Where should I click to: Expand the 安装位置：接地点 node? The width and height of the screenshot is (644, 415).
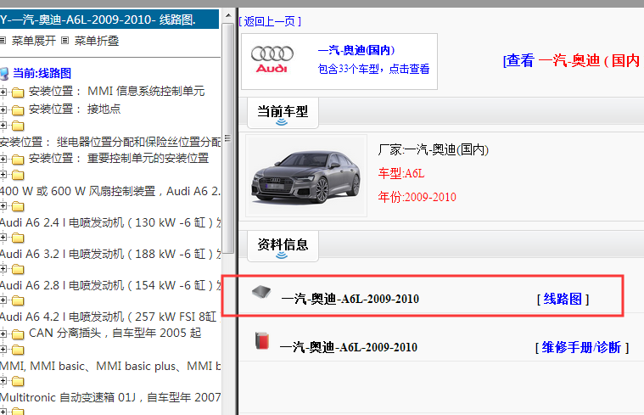point(3,109)
